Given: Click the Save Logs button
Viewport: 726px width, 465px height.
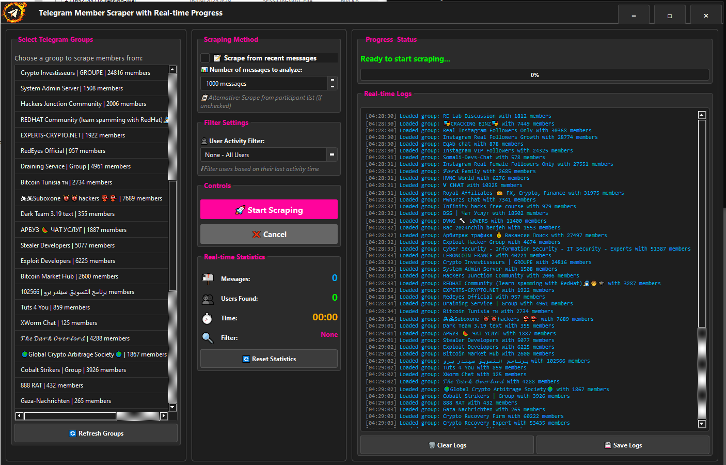Looking at the screenshot, I should click(623, 445).
